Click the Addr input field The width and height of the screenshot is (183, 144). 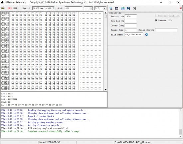[74, 8]
